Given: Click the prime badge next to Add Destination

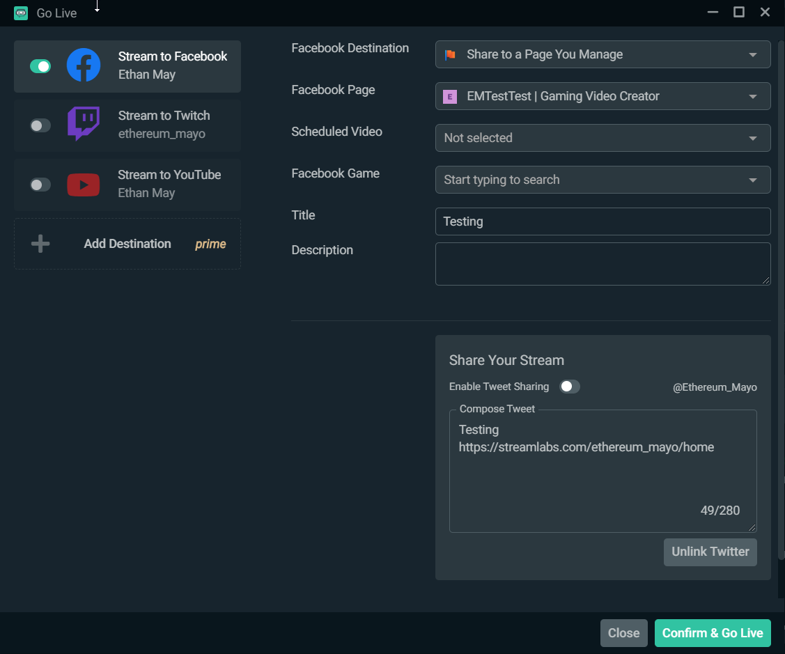Looking at the screenshot, I should (210, 244).
